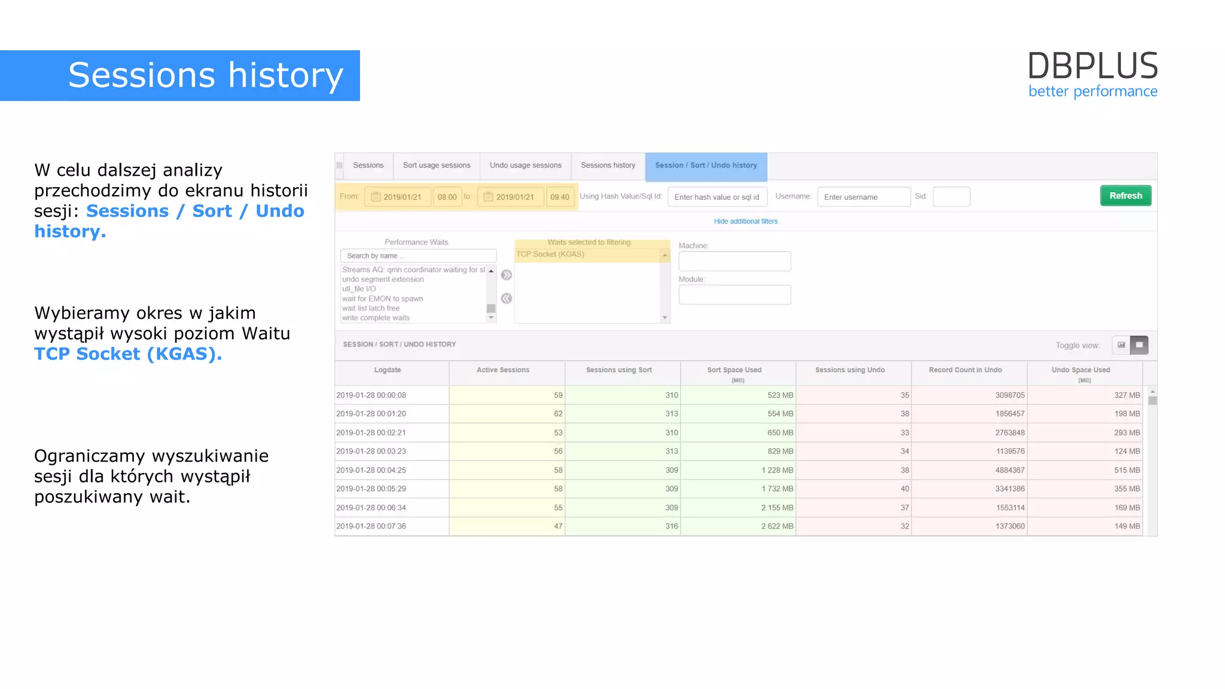Image resolution: width=1225 pixels, height=689 pixels.
Task: Click tab bar drag handle icon
Action: click(x=339, y=166)
